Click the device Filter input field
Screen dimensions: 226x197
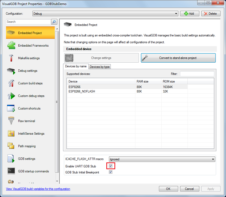point(197,74)
